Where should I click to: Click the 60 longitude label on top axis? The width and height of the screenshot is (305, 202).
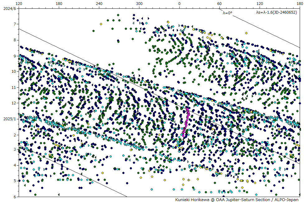(x=219, y=3)
